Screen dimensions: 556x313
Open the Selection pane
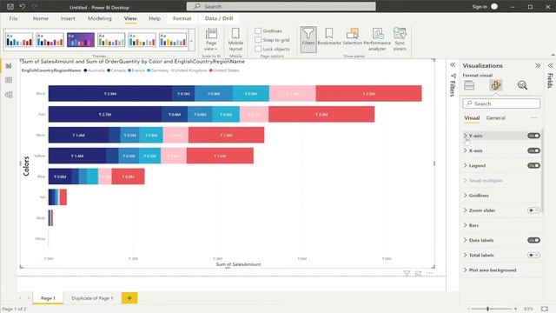click(353, 37)
